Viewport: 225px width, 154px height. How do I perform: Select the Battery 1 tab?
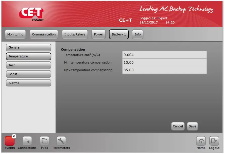coord(119,35)
